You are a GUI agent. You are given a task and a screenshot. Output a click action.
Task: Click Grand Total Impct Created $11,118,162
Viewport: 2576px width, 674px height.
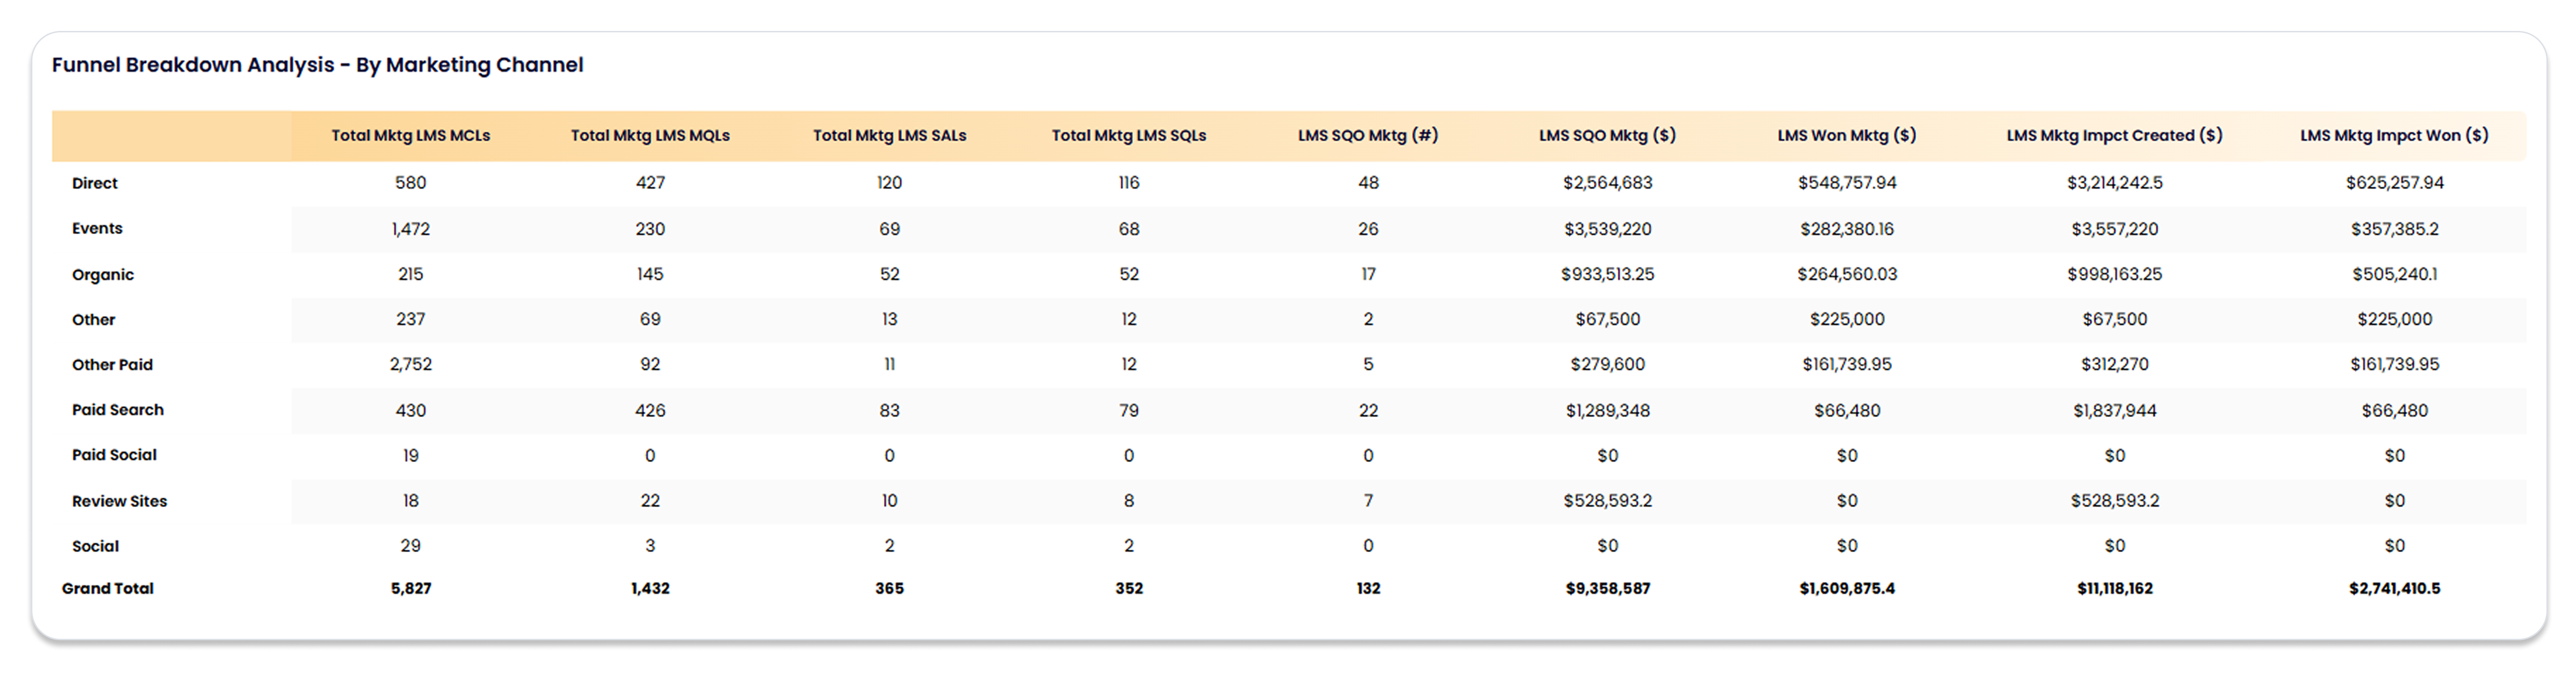pos(2114,588)
